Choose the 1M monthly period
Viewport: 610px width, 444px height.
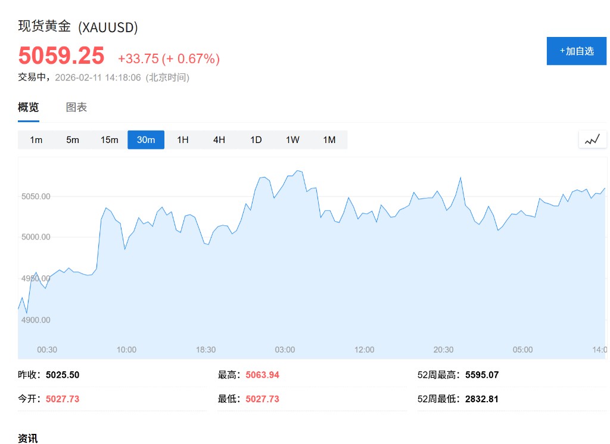tap(329, 140)
